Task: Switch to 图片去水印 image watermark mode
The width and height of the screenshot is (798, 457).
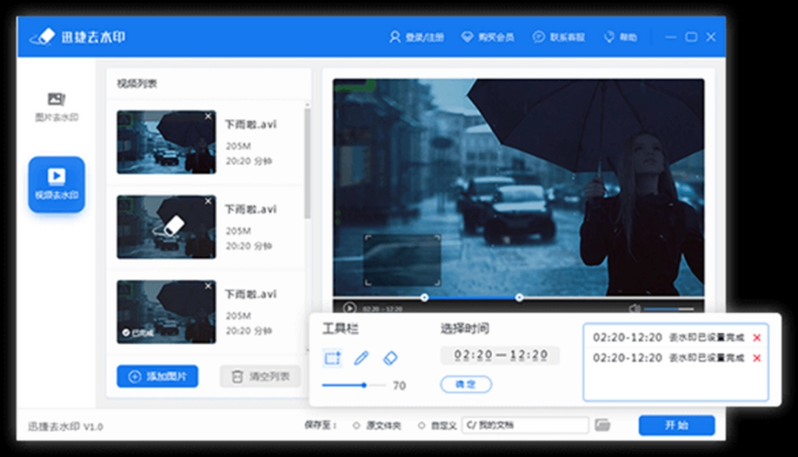Action: click(57, 105)
